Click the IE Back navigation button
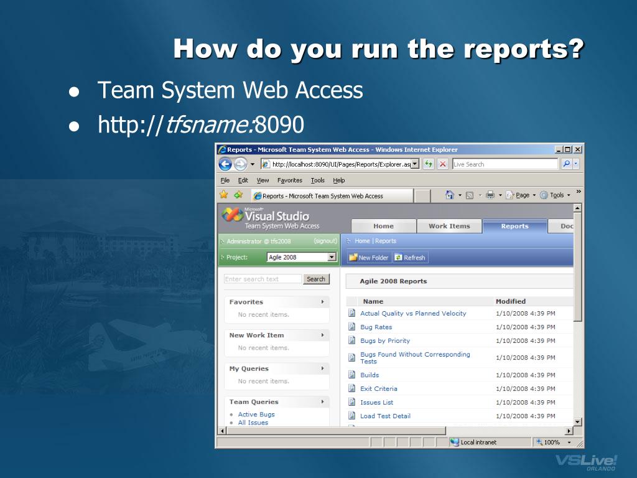The height and width of the screenshot is (478, 637). point(225,164)
